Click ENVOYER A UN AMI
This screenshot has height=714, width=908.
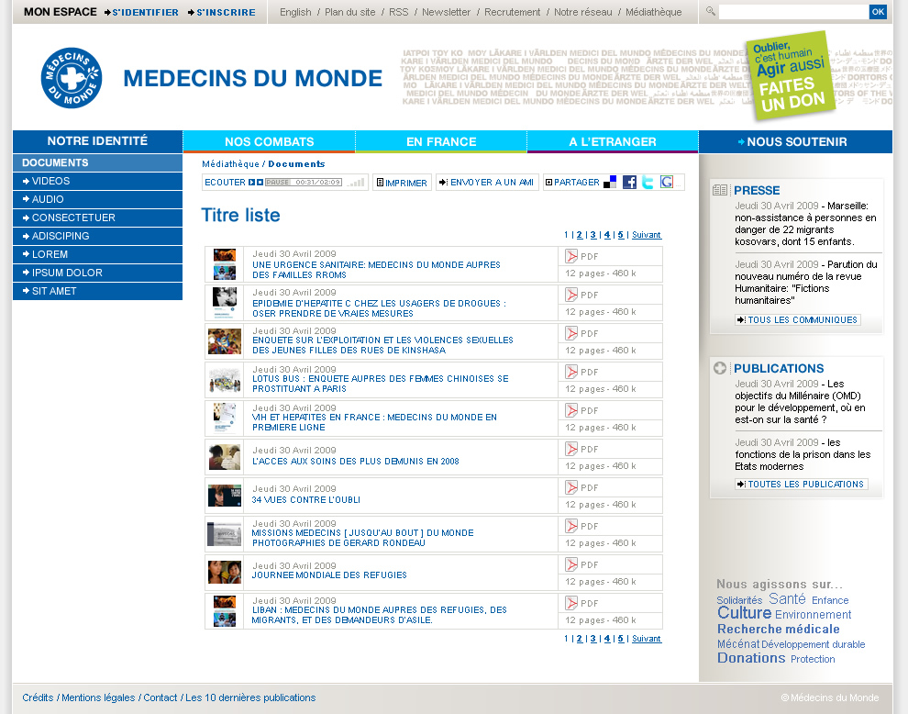coord(487,183)
